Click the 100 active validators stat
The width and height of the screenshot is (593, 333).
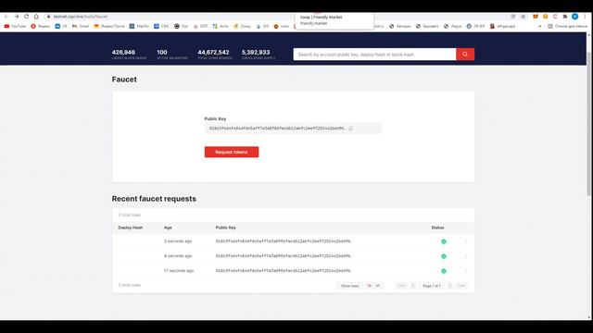tap(172, 55)
